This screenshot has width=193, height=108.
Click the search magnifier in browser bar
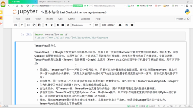(125, 6)
